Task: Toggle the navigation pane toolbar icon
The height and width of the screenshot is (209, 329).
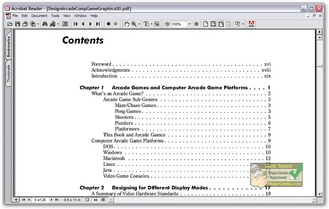Action: pyautogui.click(x=65, y=24)
